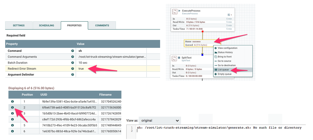Show help for Batch Duration property
The image size is (313, 140).
(x=73, y=63)
